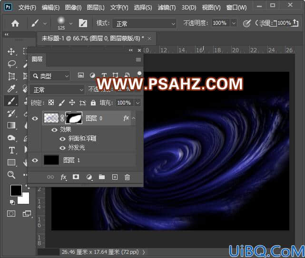Select the Horizontal Type tool
Image resolution: width=305 pixels, height=258 pixels.
coord(11,150)
